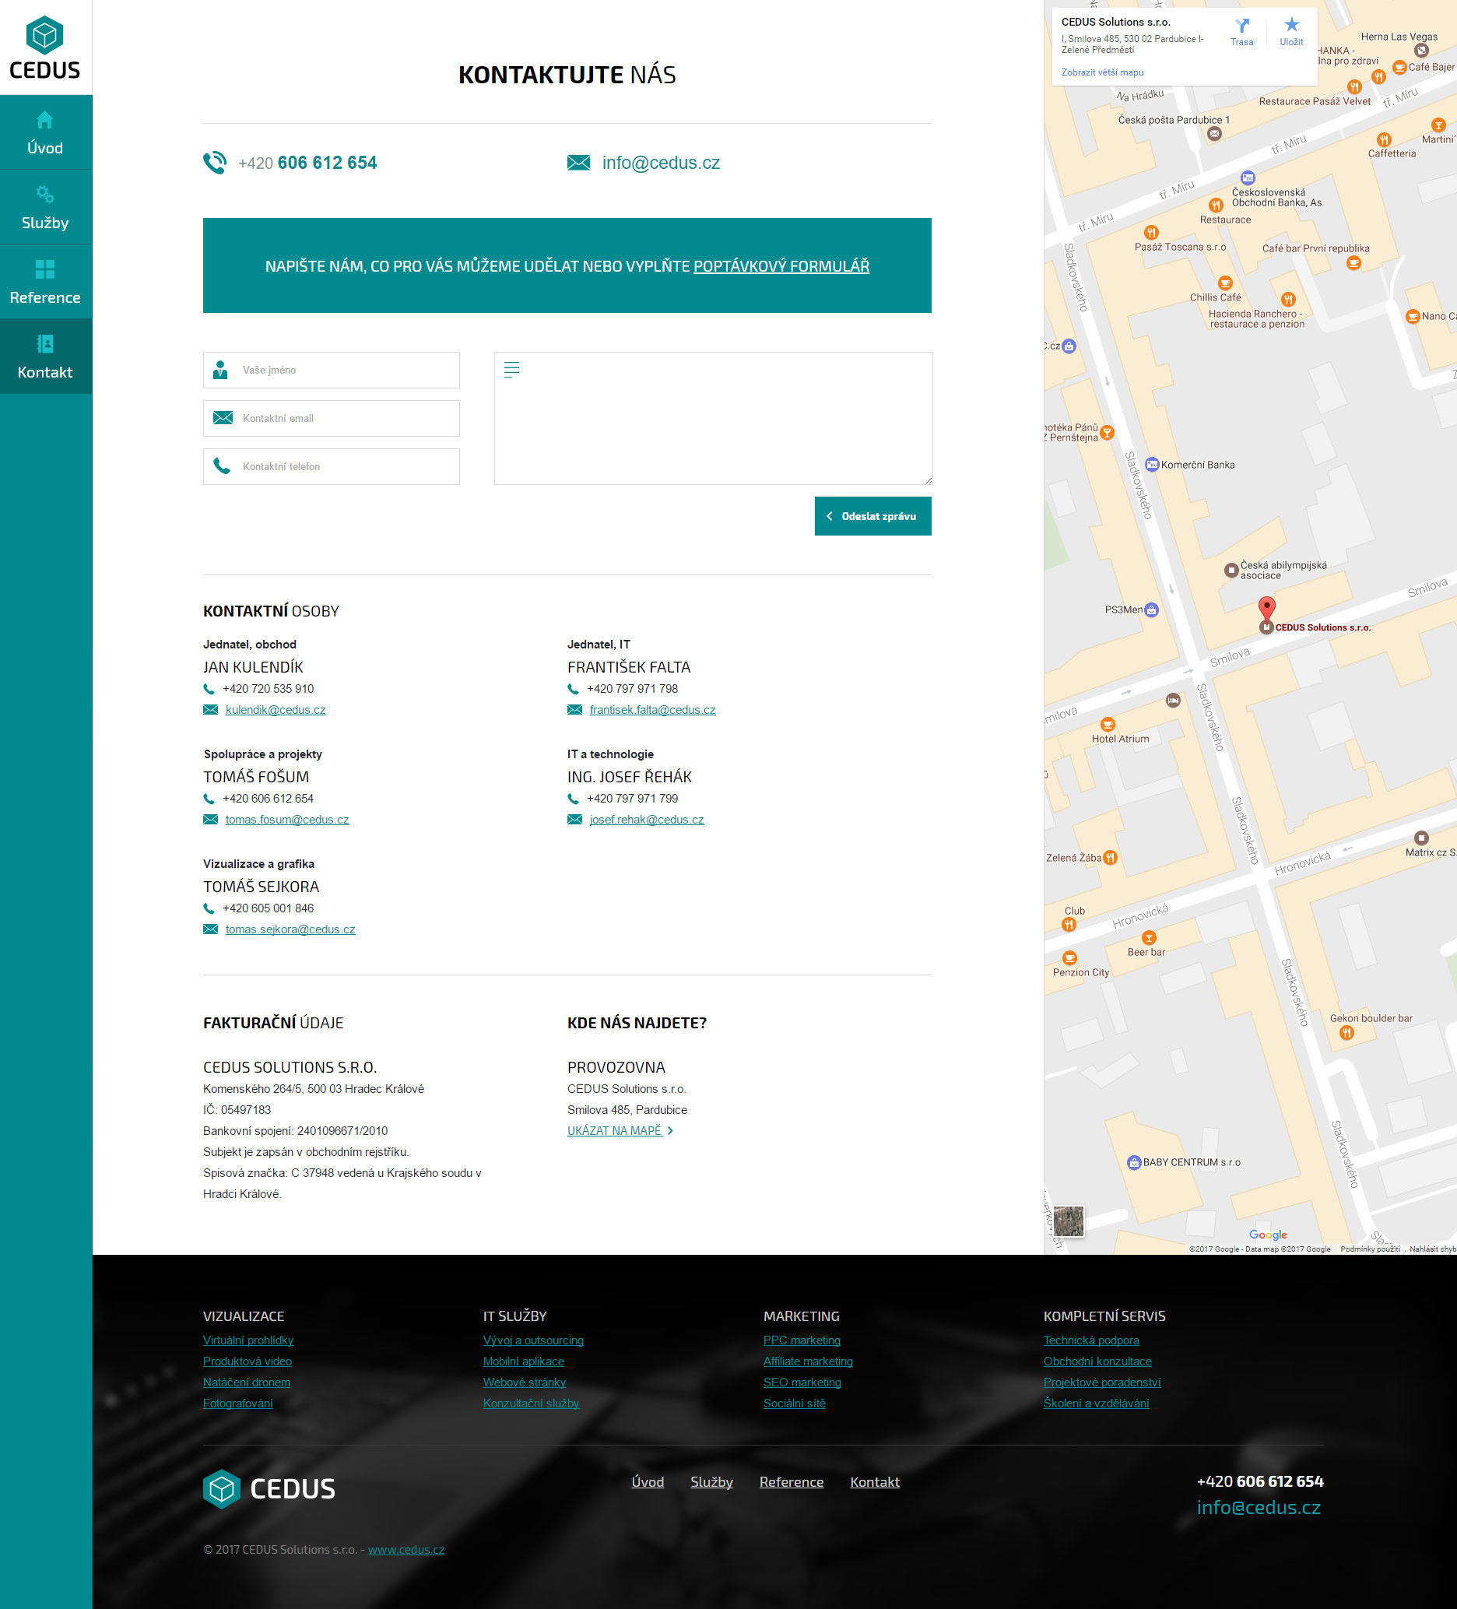Open the SEO marketing footer link
The image size is (1457, 1609).
(x=802, y=1382)
